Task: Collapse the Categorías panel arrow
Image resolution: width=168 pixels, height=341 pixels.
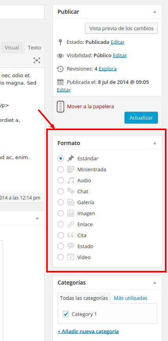Action: 155,283
